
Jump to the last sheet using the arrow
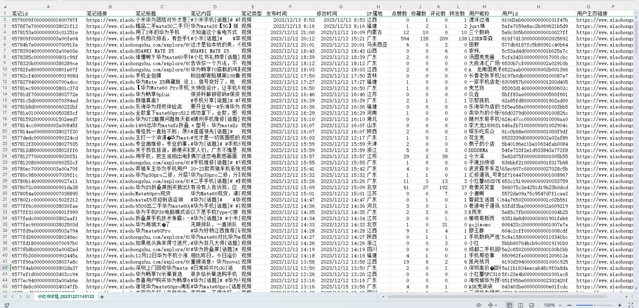27,296
